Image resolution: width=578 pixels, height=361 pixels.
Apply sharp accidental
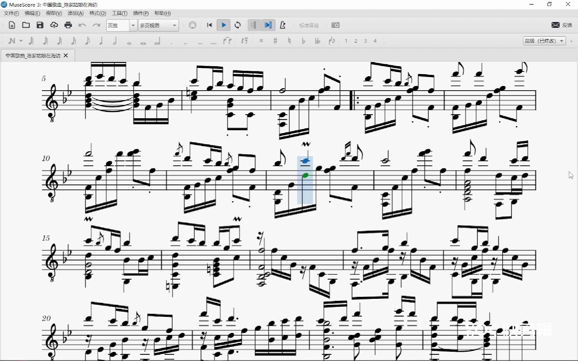coord(275,41)
